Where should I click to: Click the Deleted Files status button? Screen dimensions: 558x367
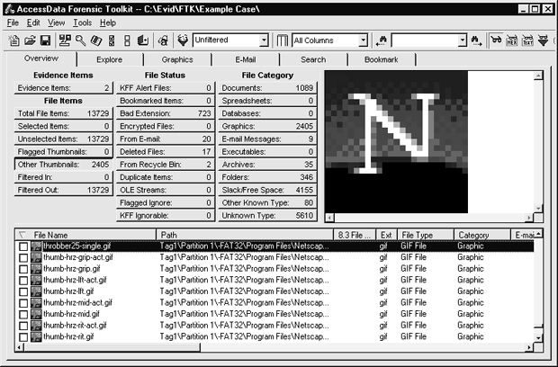[x=166, y=152]
